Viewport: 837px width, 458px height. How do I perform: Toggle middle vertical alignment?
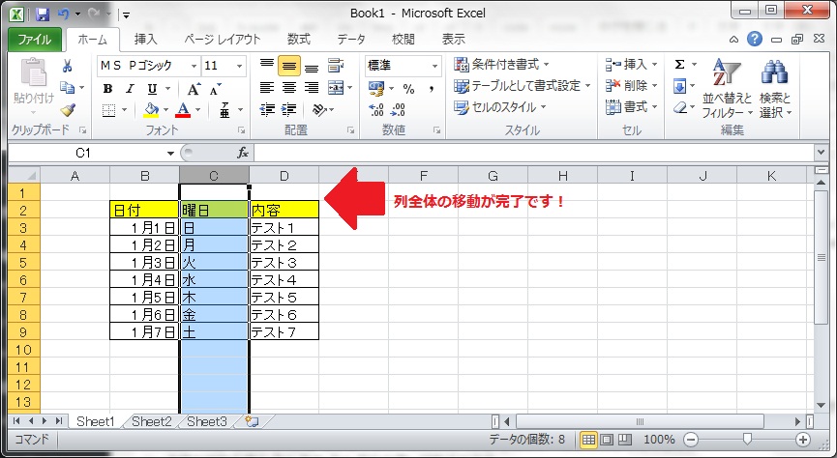point(288,66)
